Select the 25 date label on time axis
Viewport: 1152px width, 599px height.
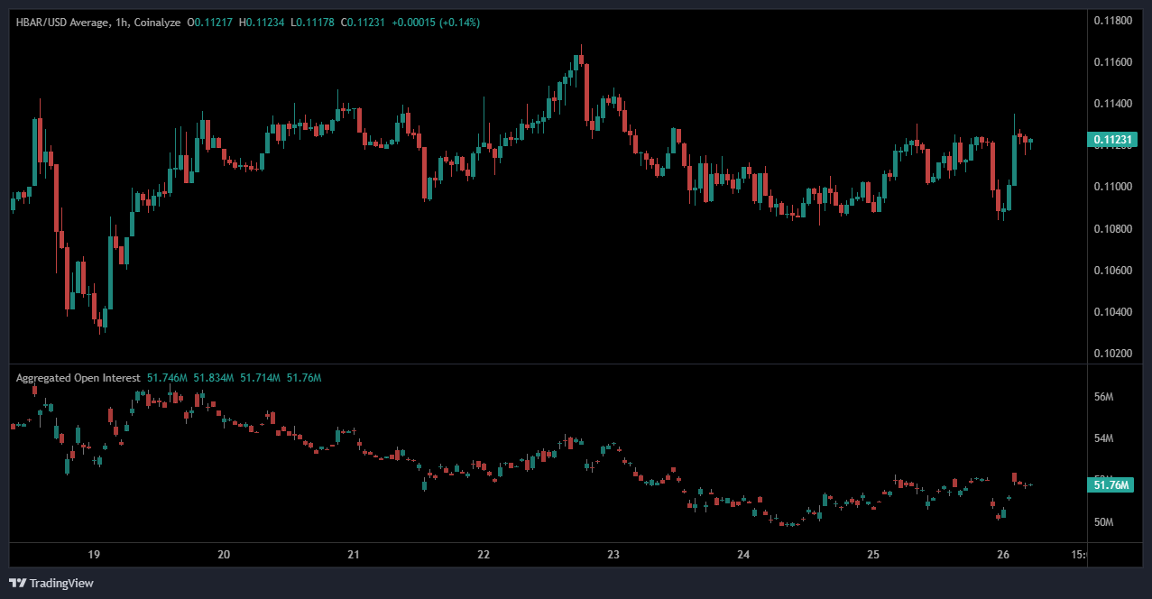(x=873, y=554)
